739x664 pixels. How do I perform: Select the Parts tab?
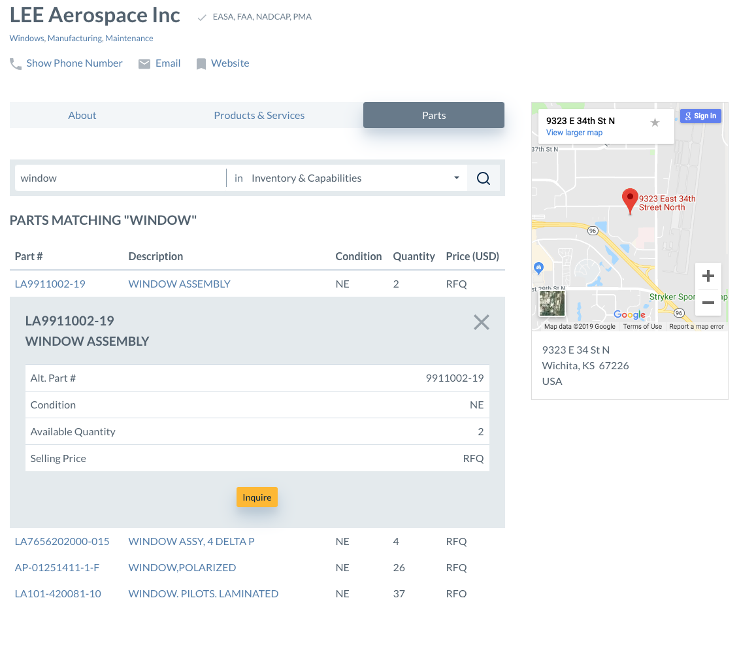click(434, 116)
